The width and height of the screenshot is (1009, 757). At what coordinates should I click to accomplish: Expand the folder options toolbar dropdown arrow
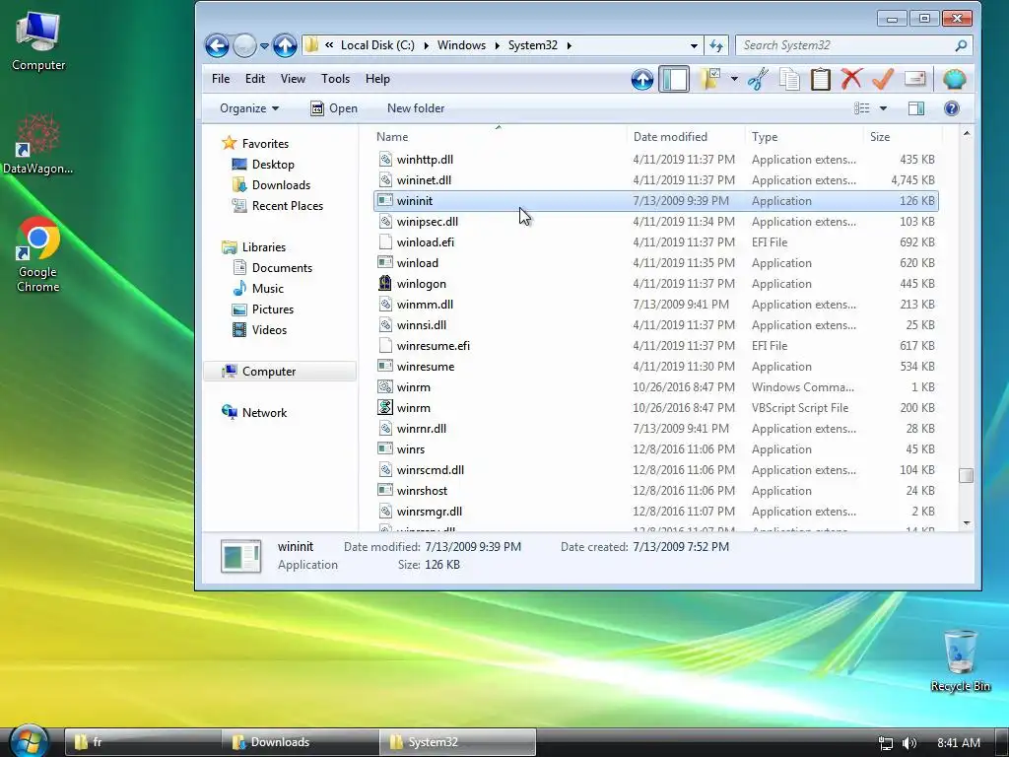pyautogui.click(x=734, y=79)
